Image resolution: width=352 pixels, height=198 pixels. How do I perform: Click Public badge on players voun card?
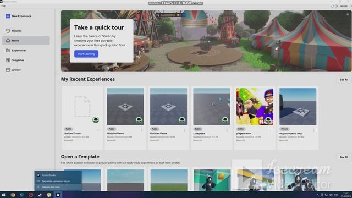(x=241, y=129)
